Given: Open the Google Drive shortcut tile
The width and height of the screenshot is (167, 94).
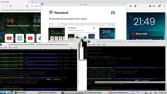Looking at the screenshot, I should click(39, 38).
